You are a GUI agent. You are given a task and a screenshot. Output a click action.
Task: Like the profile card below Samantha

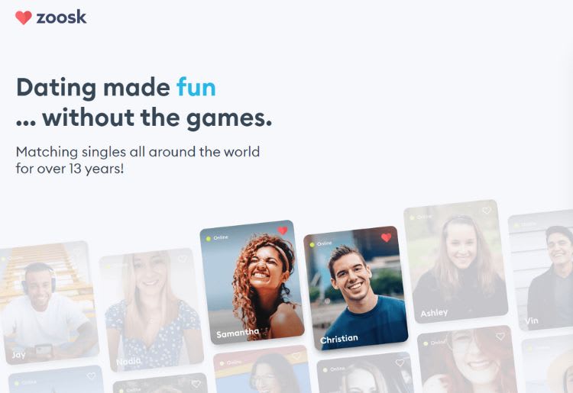296,356
